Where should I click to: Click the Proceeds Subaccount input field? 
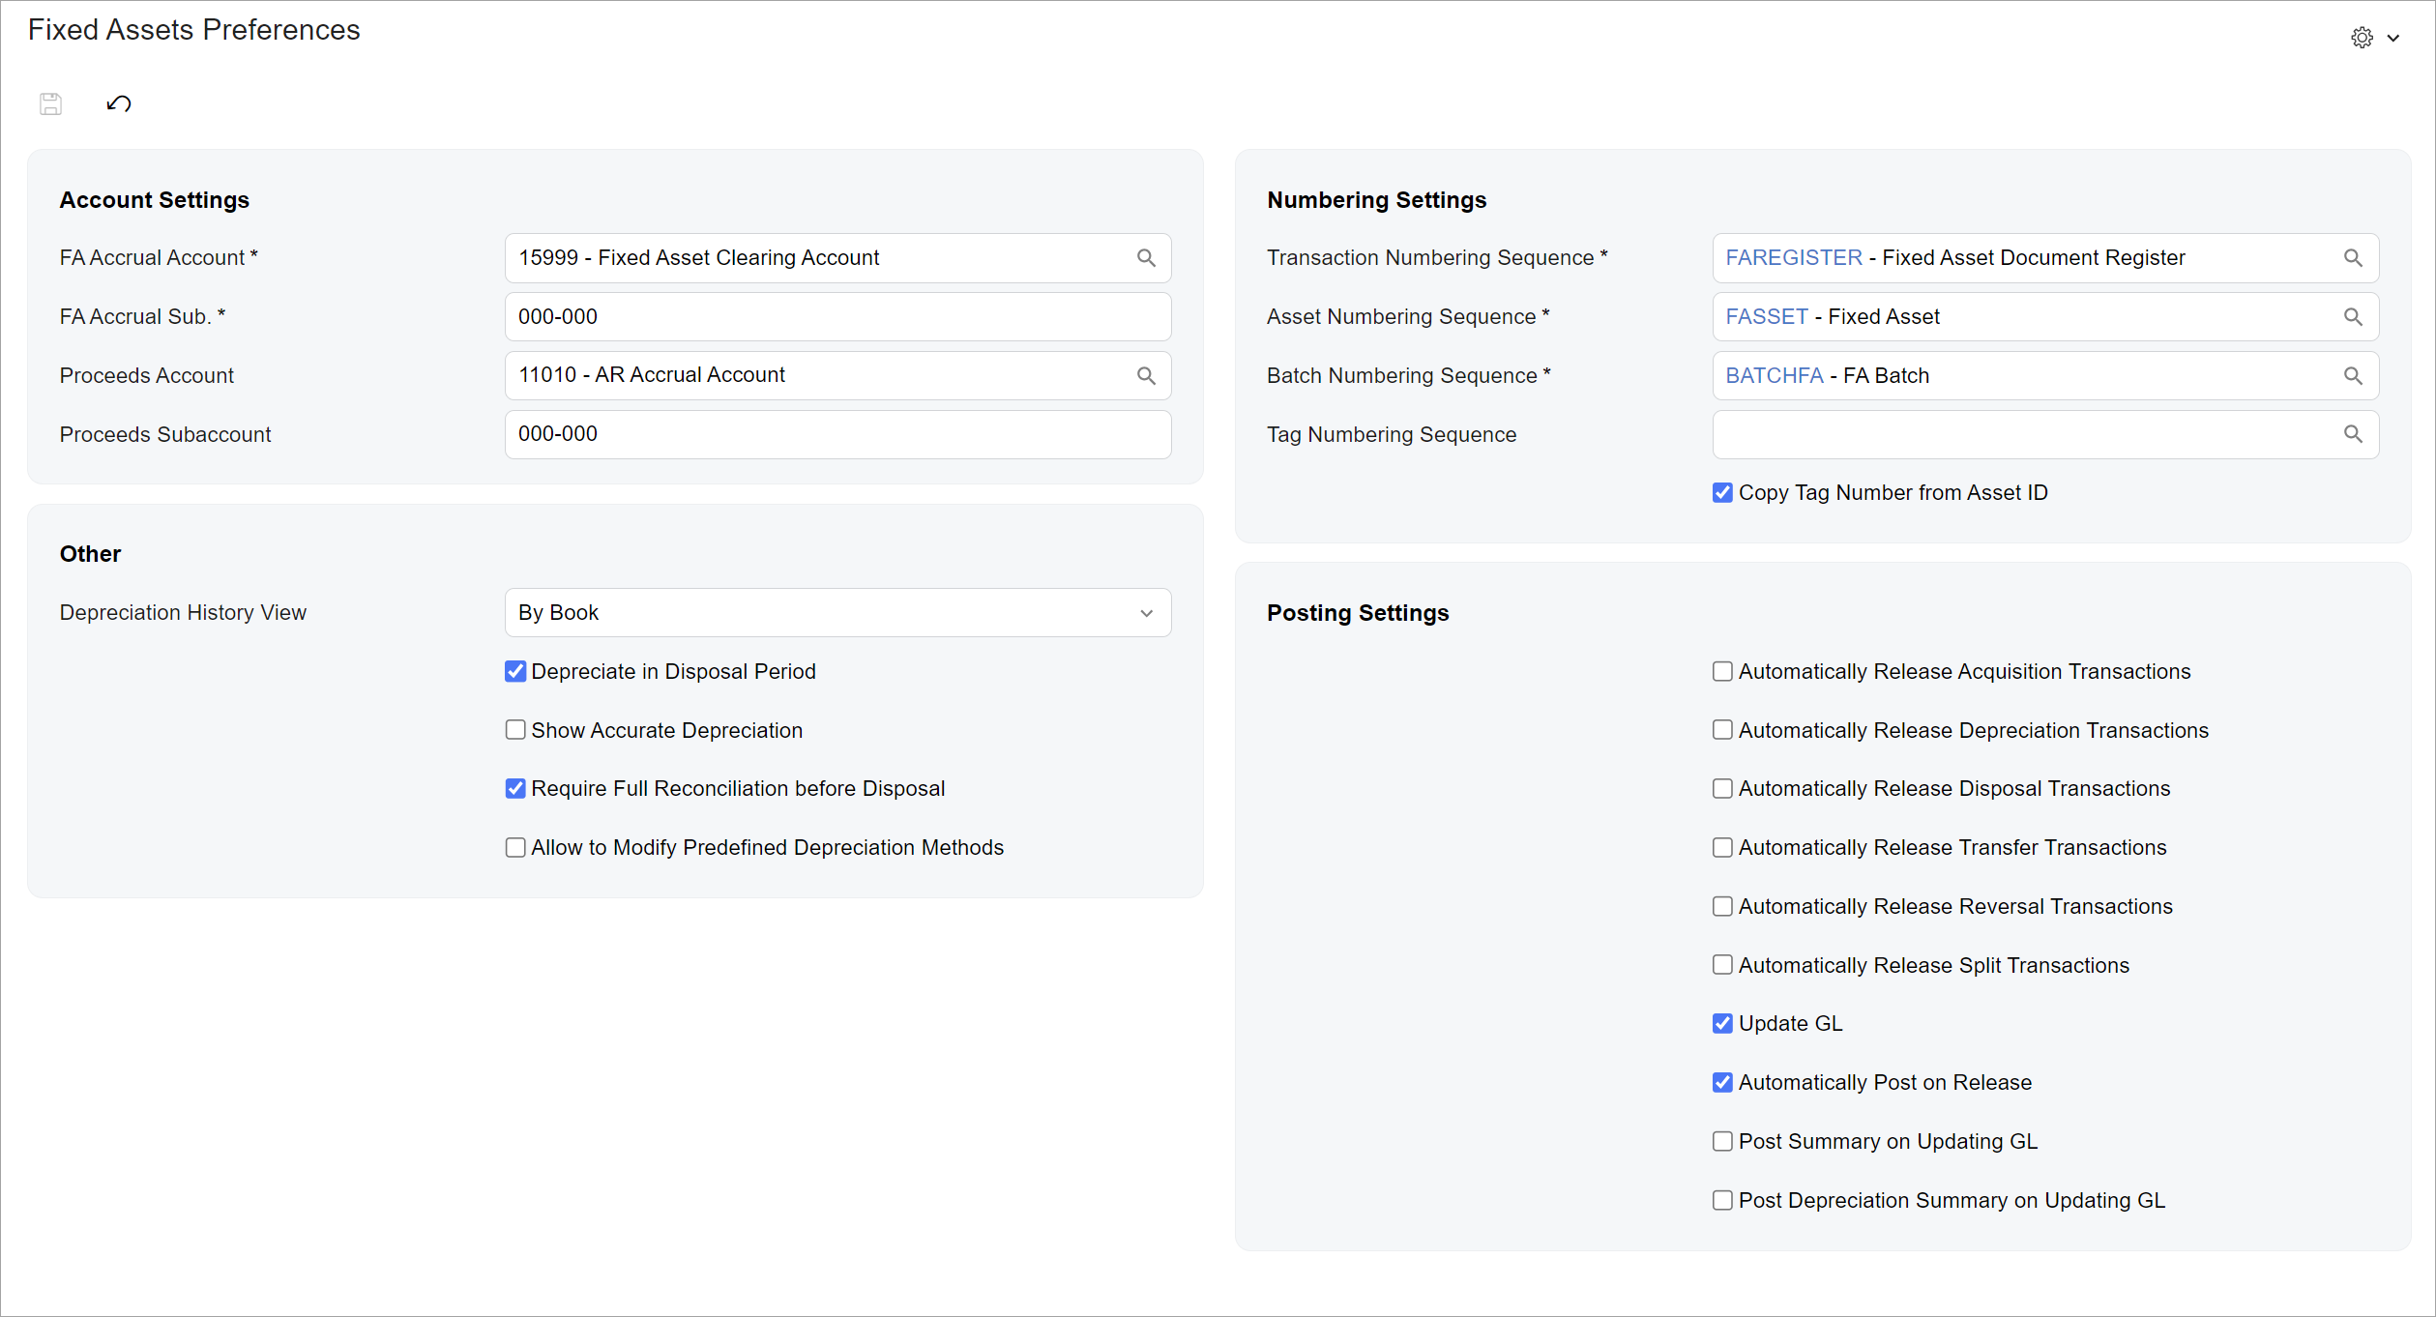tap(836, 434)
